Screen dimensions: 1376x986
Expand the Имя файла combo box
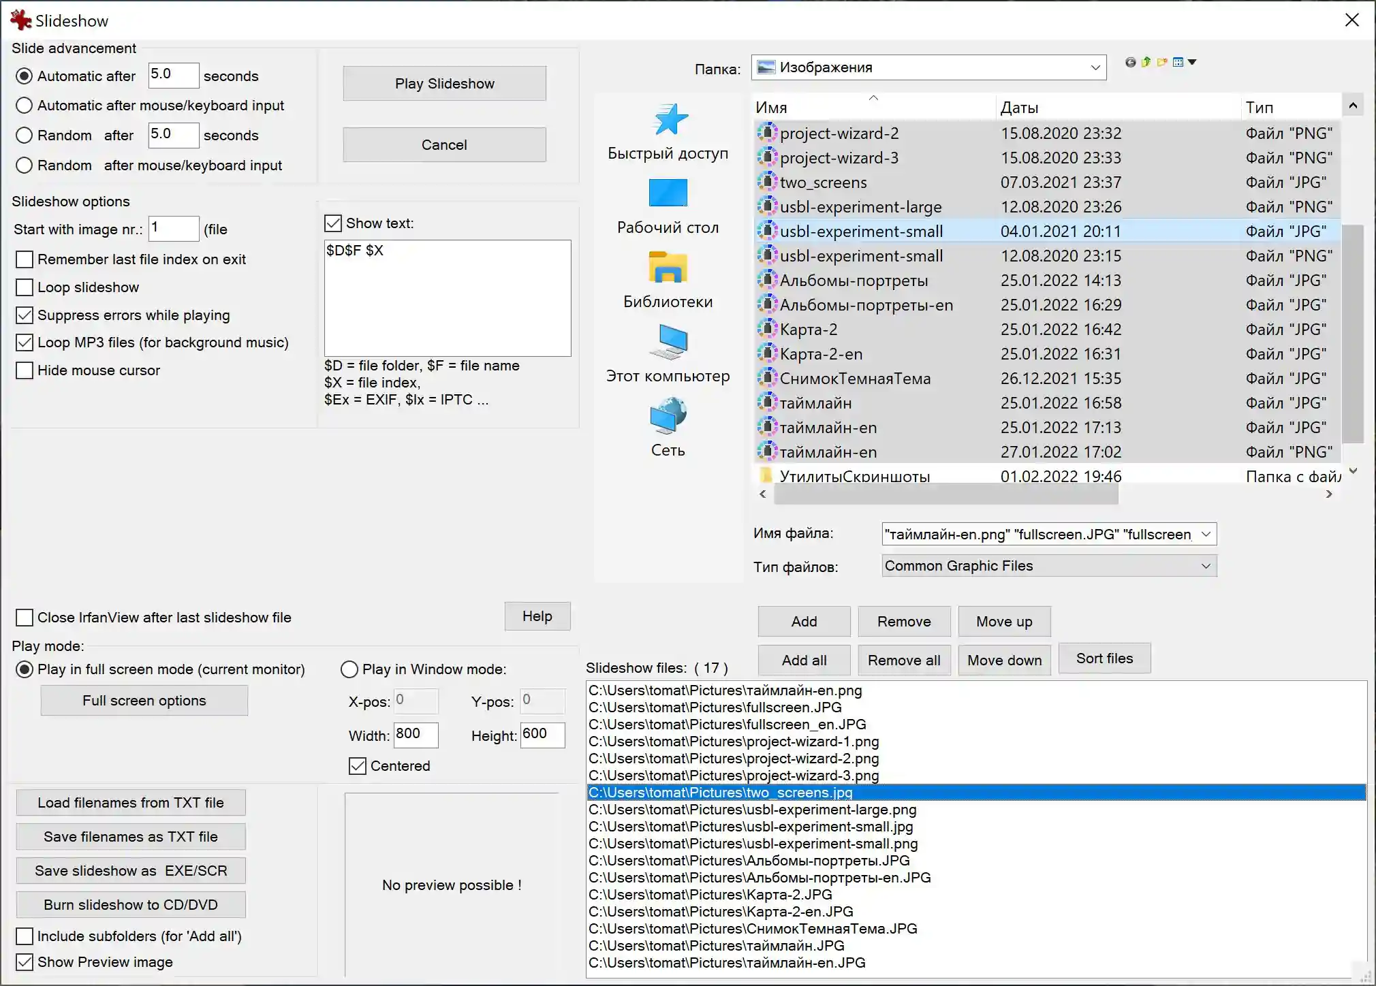click(x=1206, y=534)
